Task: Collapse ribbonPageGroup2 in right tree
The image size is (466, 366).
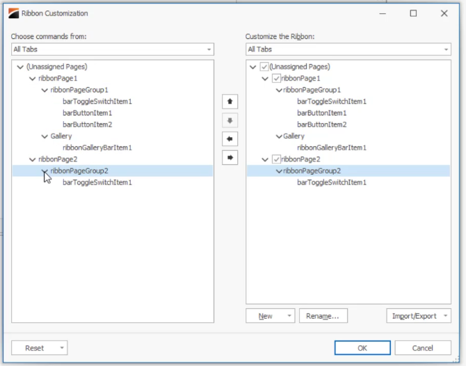Action: coord(279,171)
